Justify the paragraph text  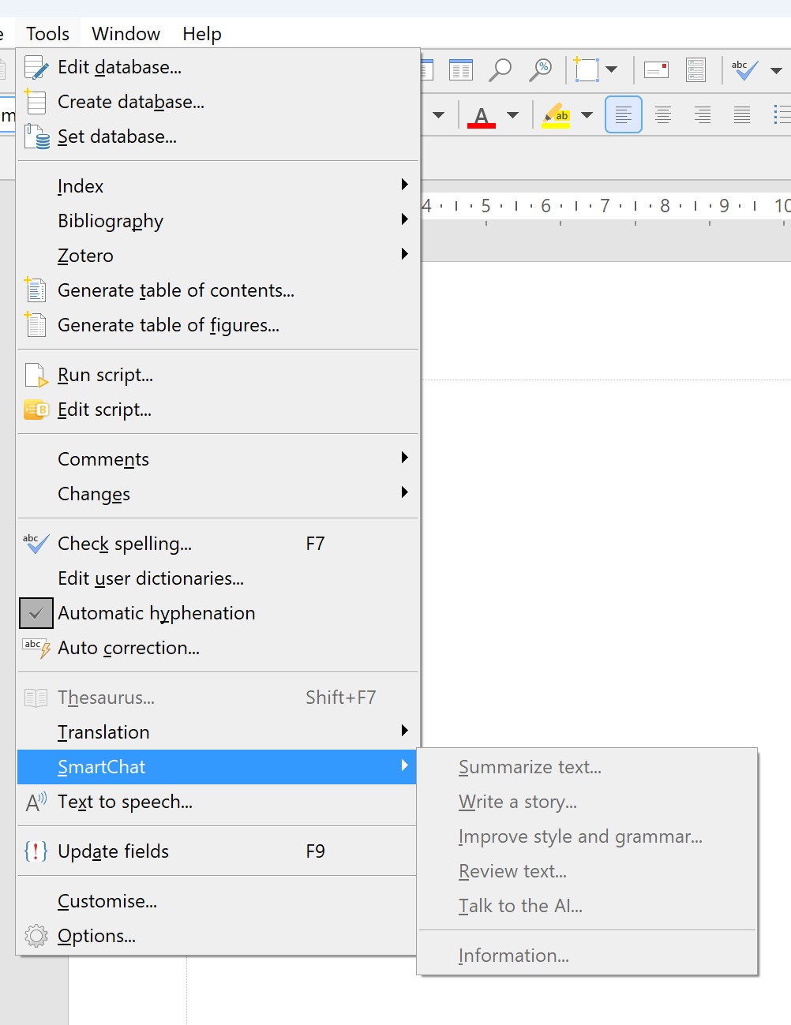pos(742,115)
